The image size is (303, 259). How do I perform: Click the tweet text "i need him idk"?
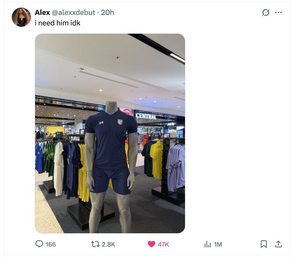pyautogui.click(x=57, y=23)
